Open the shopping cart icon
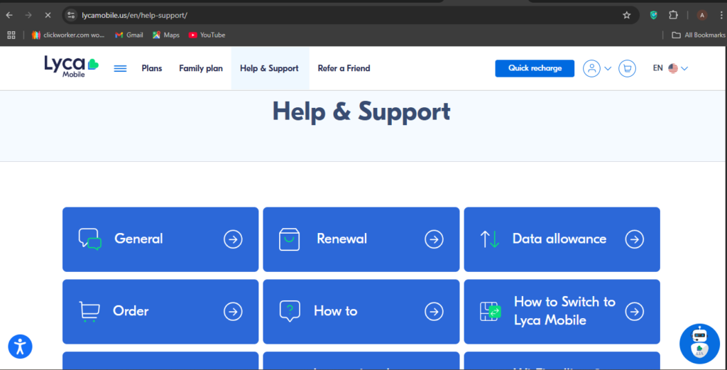 pos(627,68)
